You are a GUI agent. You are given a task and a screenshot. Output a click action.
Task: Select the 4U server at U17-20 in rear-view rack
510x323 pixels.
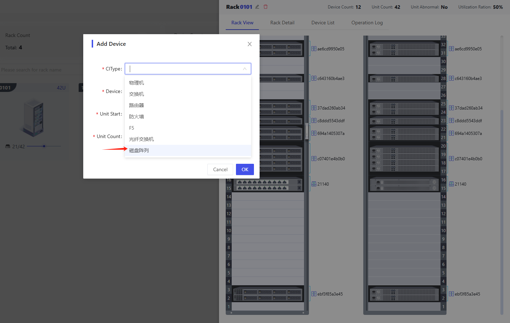click(x=404, y=159)
